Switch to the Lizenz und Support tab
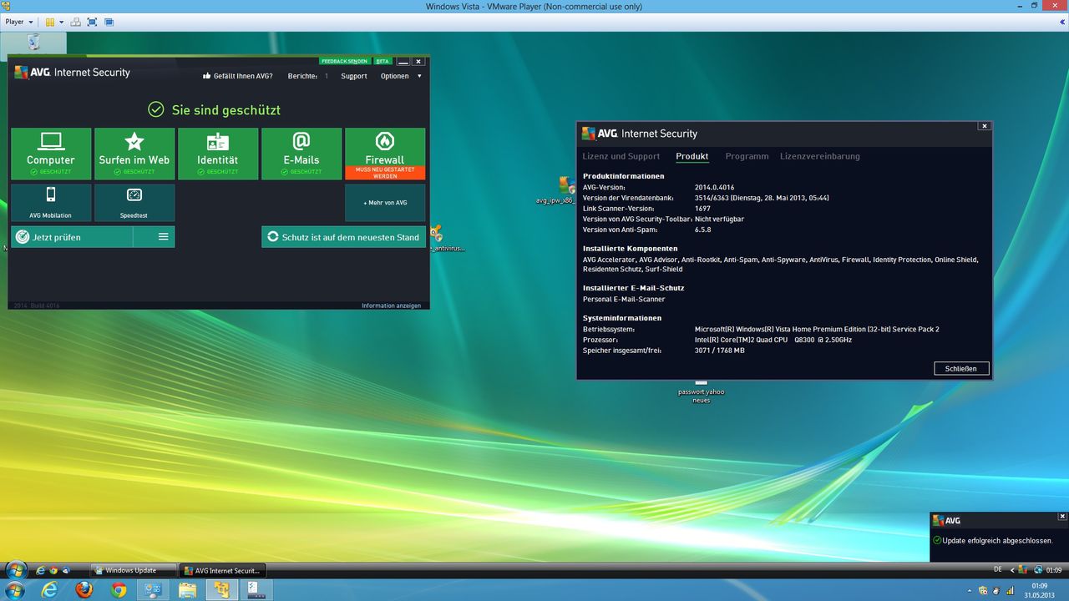The width and height of the screenshot is (1069, 601). click(621, 156)
